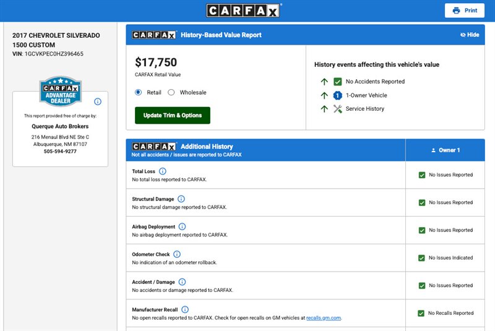The width and height of the screenshot is (495, 331).
Task: Click the info icon beside Total Loss
Action: pyautogui.click(x=163, y=171)
